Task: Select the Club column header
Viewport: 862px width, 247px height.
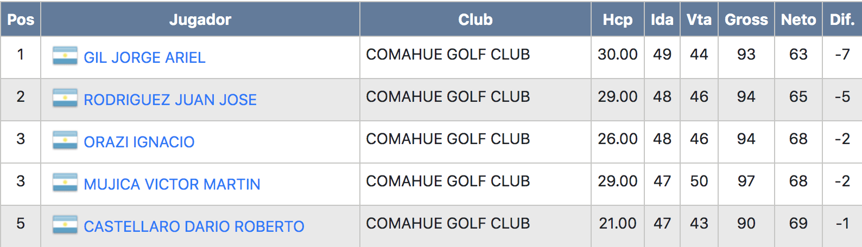Action: click(476, 19)
